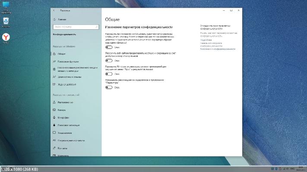Open Голосовая активация permissions page
The width and height of the screenshot is (307, 172).
70,125
